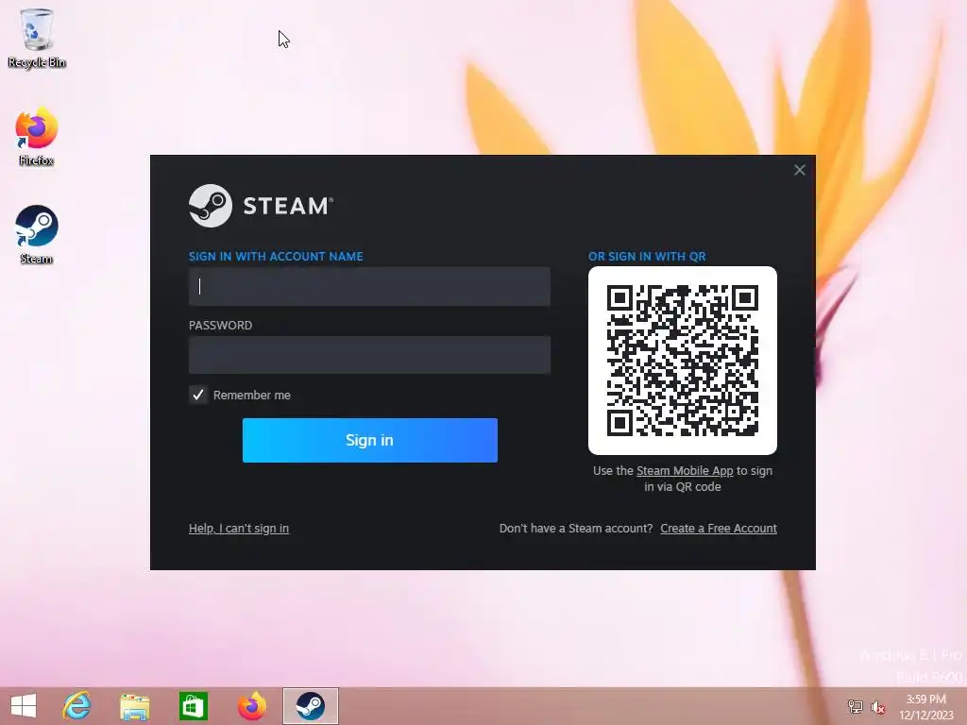
Task: Click the muted volume tray icon
Action: click(877, 707)
